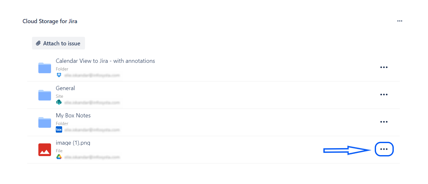Open more actions for Calendar View folder

tap(384, 67)
